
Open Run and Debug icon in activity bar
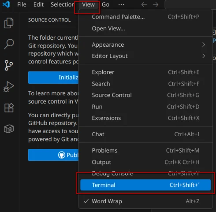9,86
